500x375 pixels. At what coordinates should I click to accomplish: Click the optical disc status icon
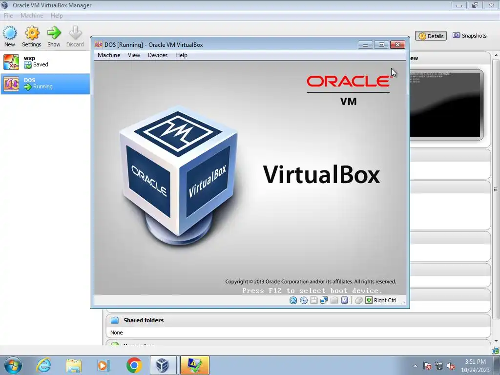pos(304,300)
